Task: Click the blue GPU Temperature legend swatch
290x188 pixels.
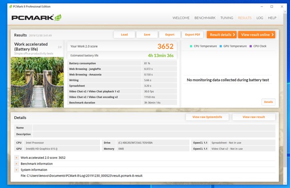Action: pyautogui.click(x=221, y=46)
